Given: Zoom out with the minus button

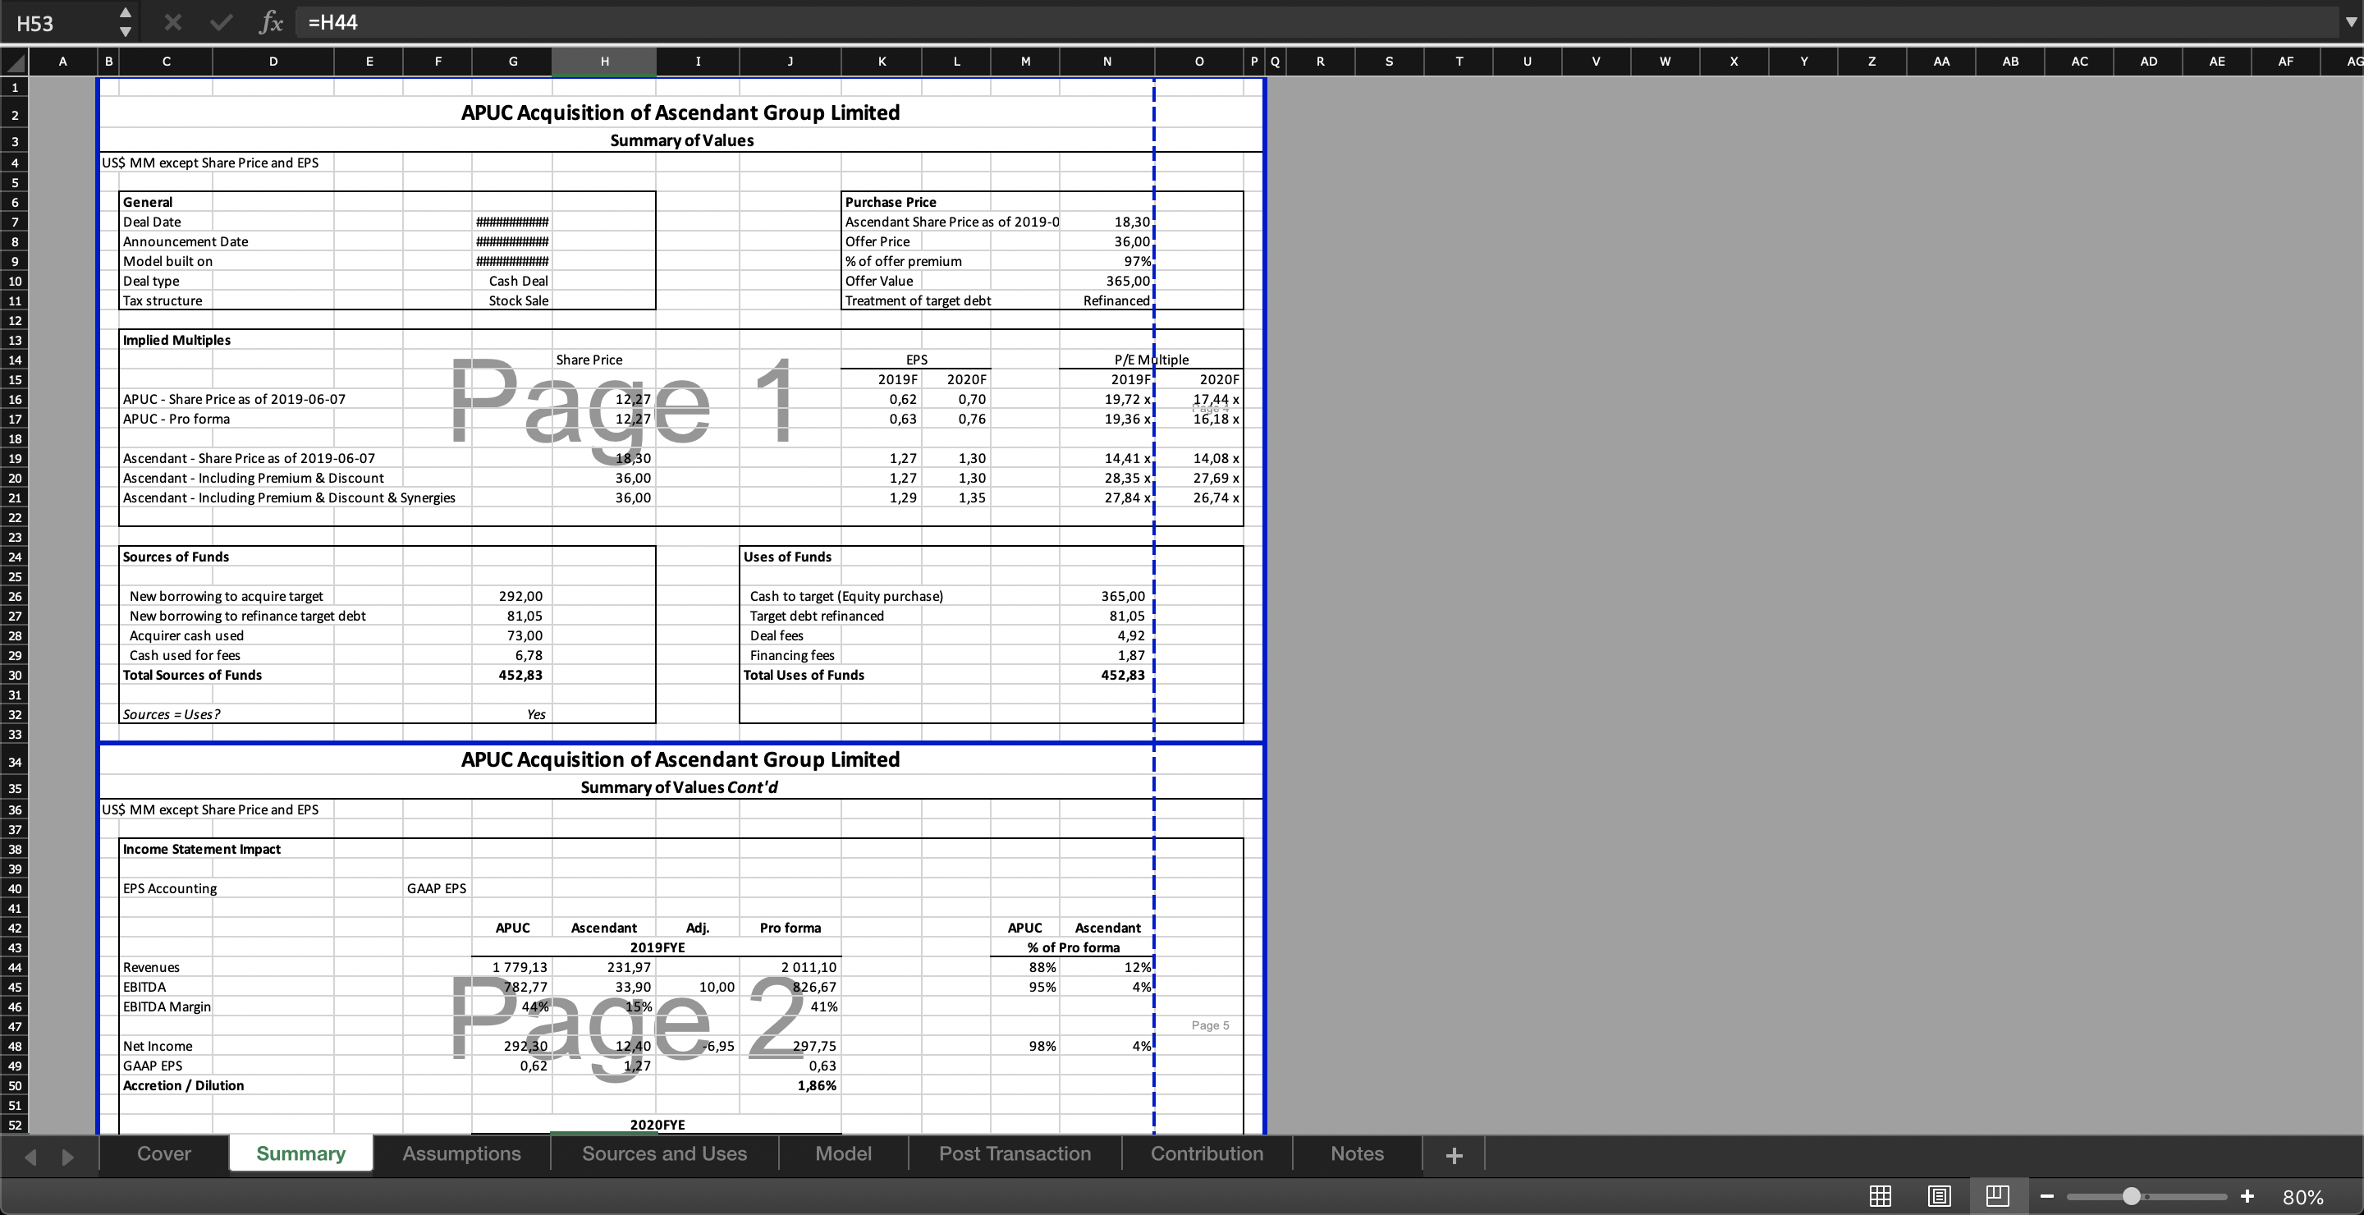Looking at the screenshot, I should (2047, 1196).
